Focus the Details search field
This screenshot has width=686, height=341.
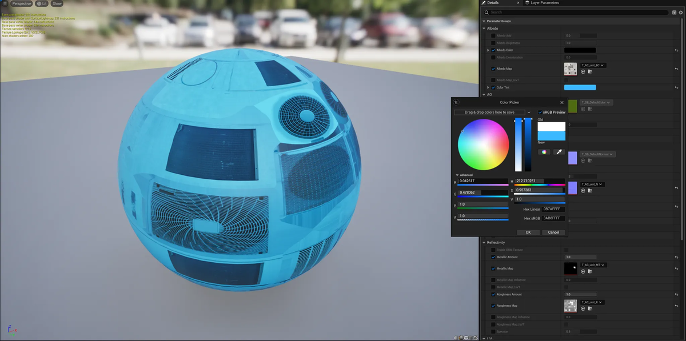(x=576, y=12)
